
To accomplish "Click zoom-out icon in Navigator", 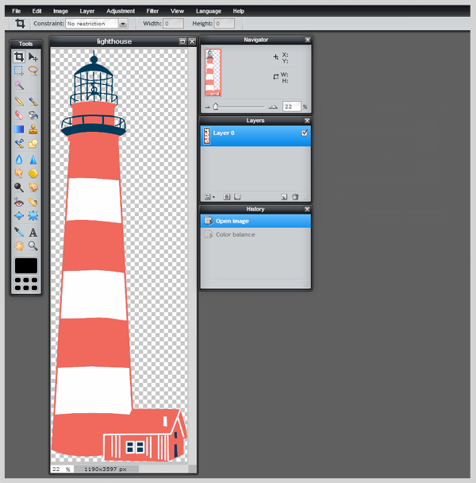I will point(207,107).
